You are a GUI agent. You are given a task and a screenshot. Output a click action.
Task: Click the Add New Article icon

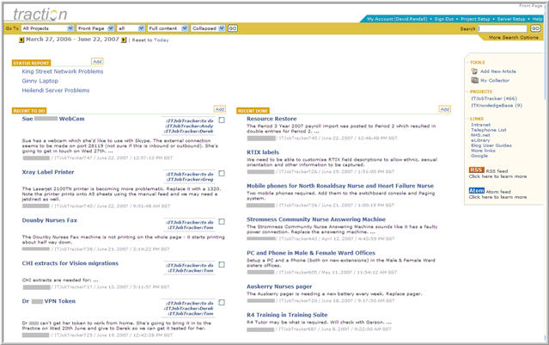pyautogui.click(x=473, y=71)
